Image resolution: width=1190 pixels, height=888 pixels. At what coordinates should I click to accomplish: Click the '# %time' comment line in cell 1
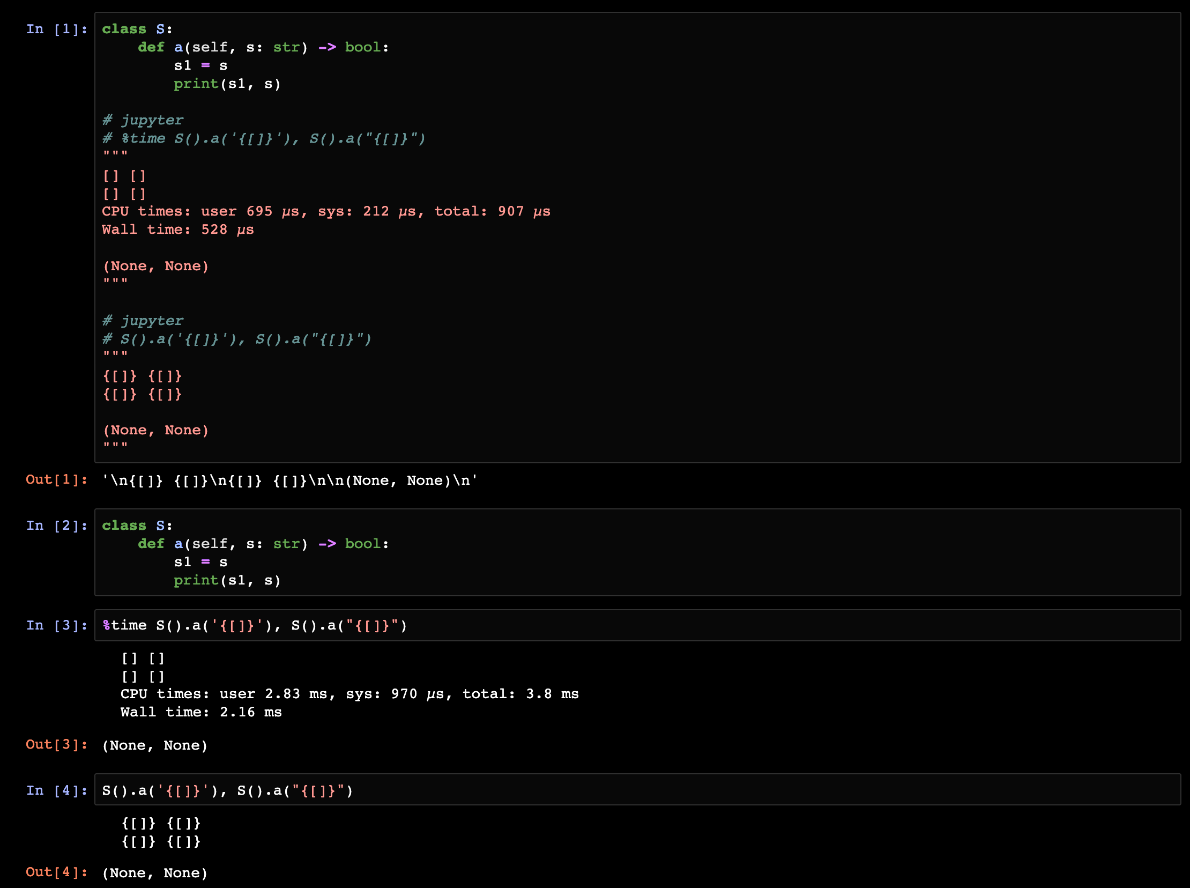click(263, 139)
